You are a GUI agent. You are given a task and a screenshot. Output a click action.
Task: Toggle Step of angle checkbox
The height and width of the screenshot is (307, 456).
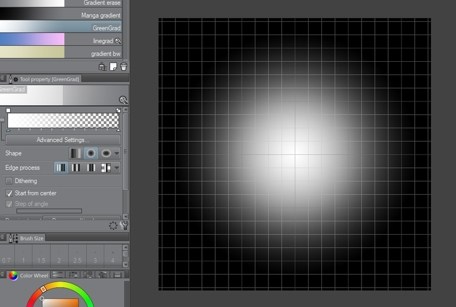[9, 204]
